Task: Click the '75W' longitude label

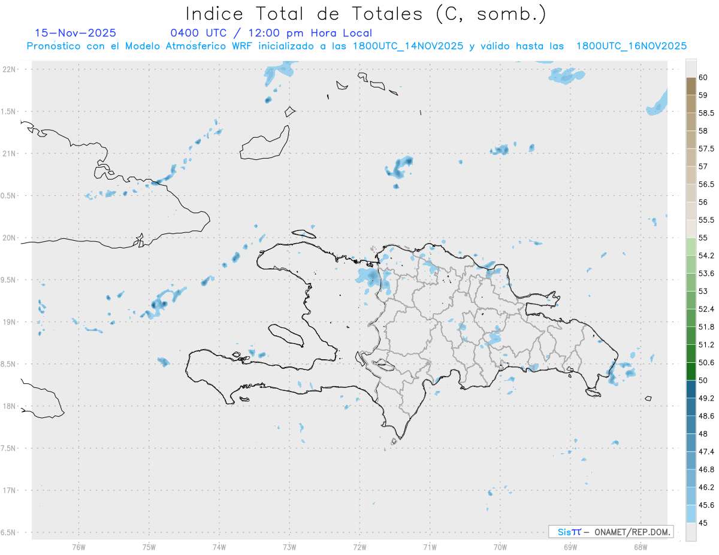Action: click(x=149, y=547)
